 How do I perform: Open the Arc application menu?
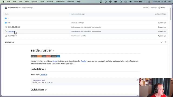pyautogui.click(x=9, y=2)
